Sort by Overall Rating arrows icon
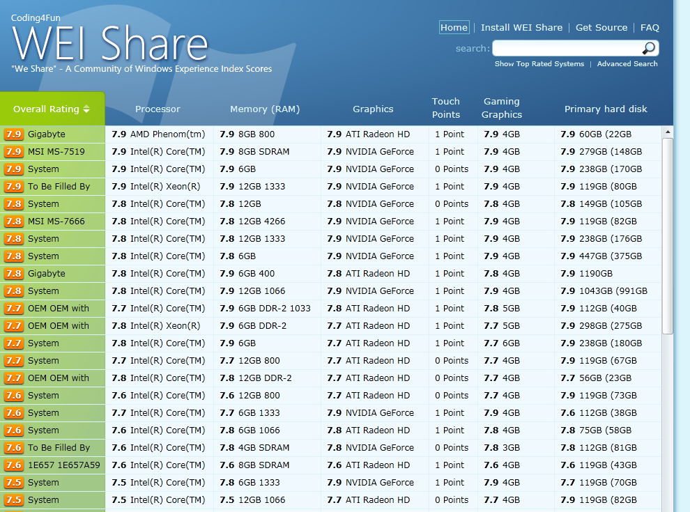This screenshot has height=512, width=690. (86, 109)
